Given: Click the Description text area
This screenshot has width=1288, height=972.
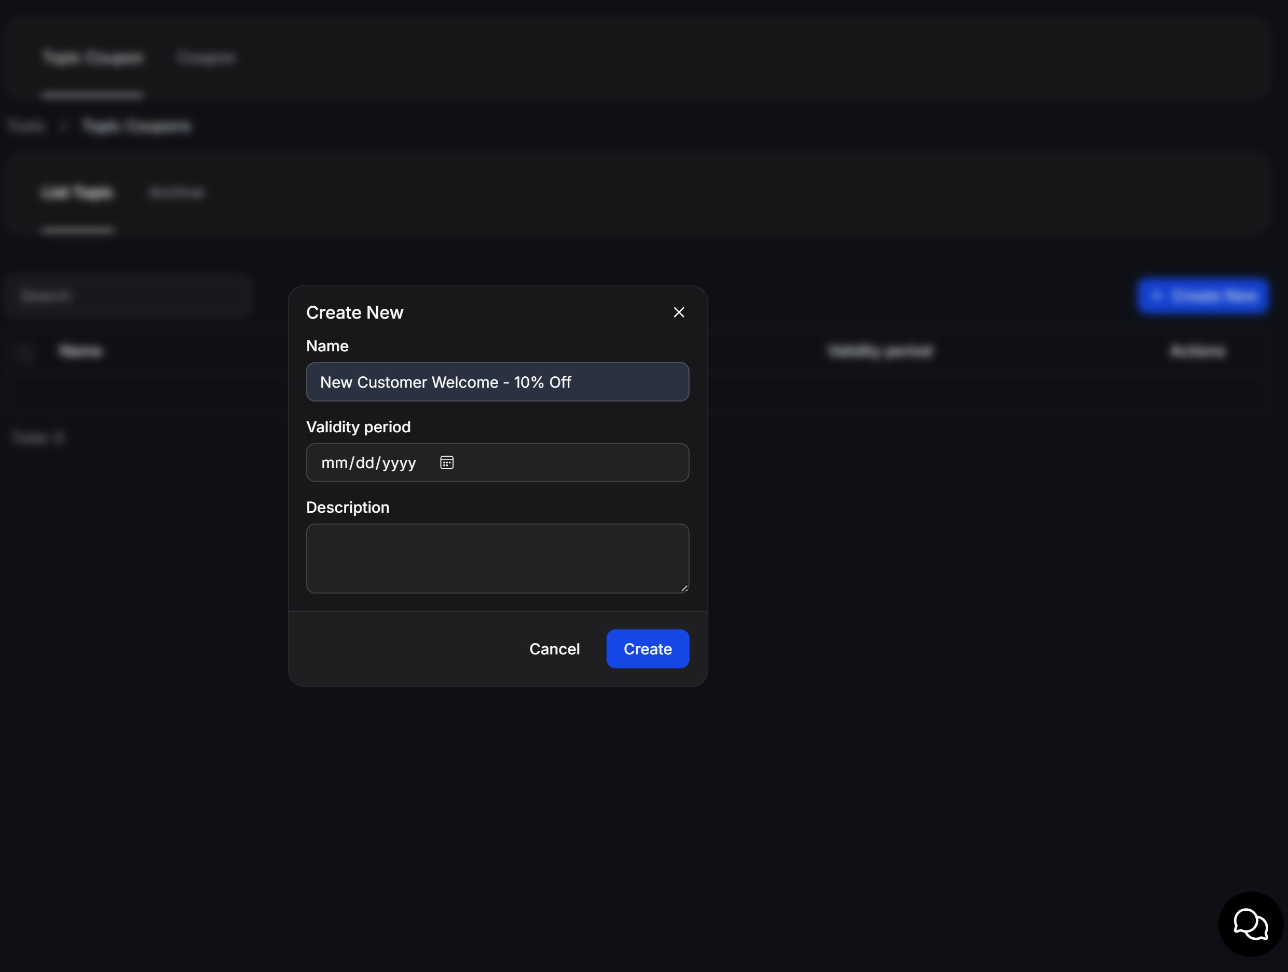Looking at the screenshot, I should pos(497,558).
